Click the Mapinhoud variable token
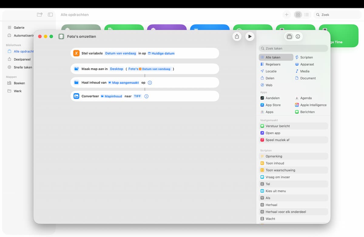The height and width of the screenshot is (237, 364). [111, 96]
